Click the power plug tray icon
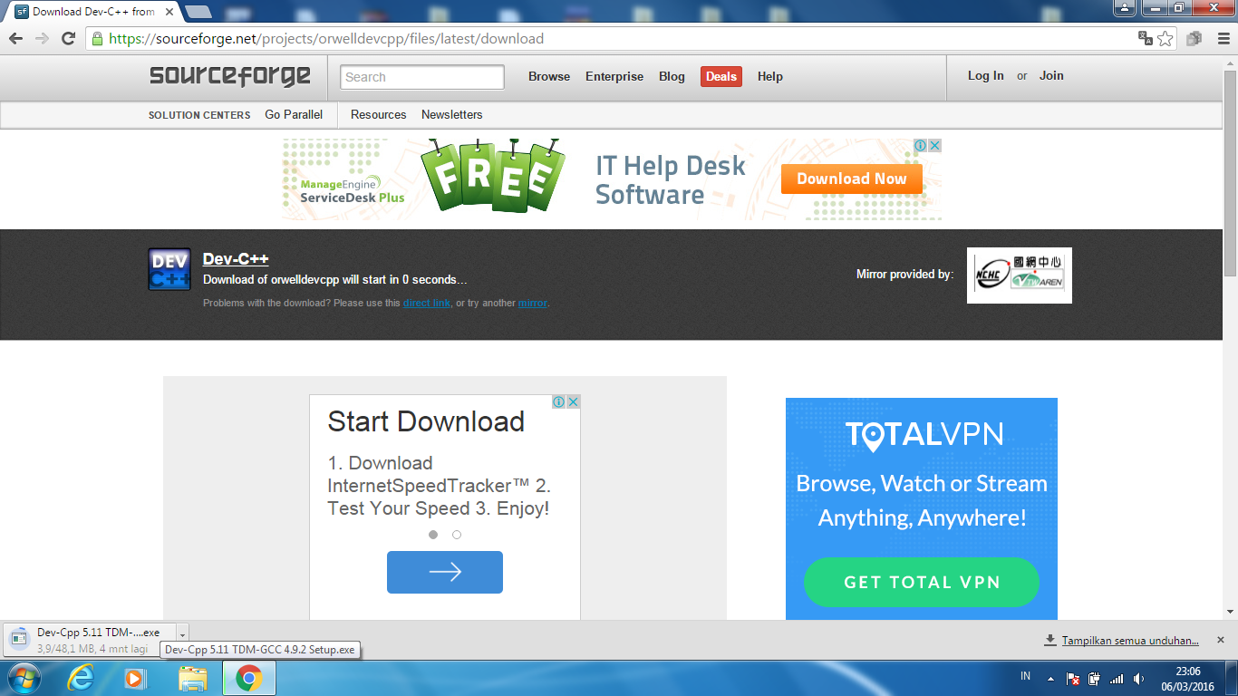Viewport: 1238px width, 696px height. tap(1095, 678)
